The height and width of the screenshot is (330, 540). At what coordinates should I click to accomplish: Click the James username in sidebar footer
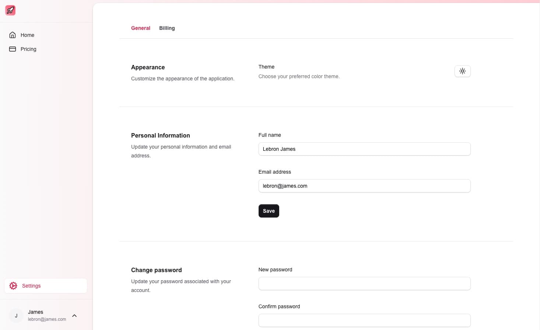tap(35, 312)
